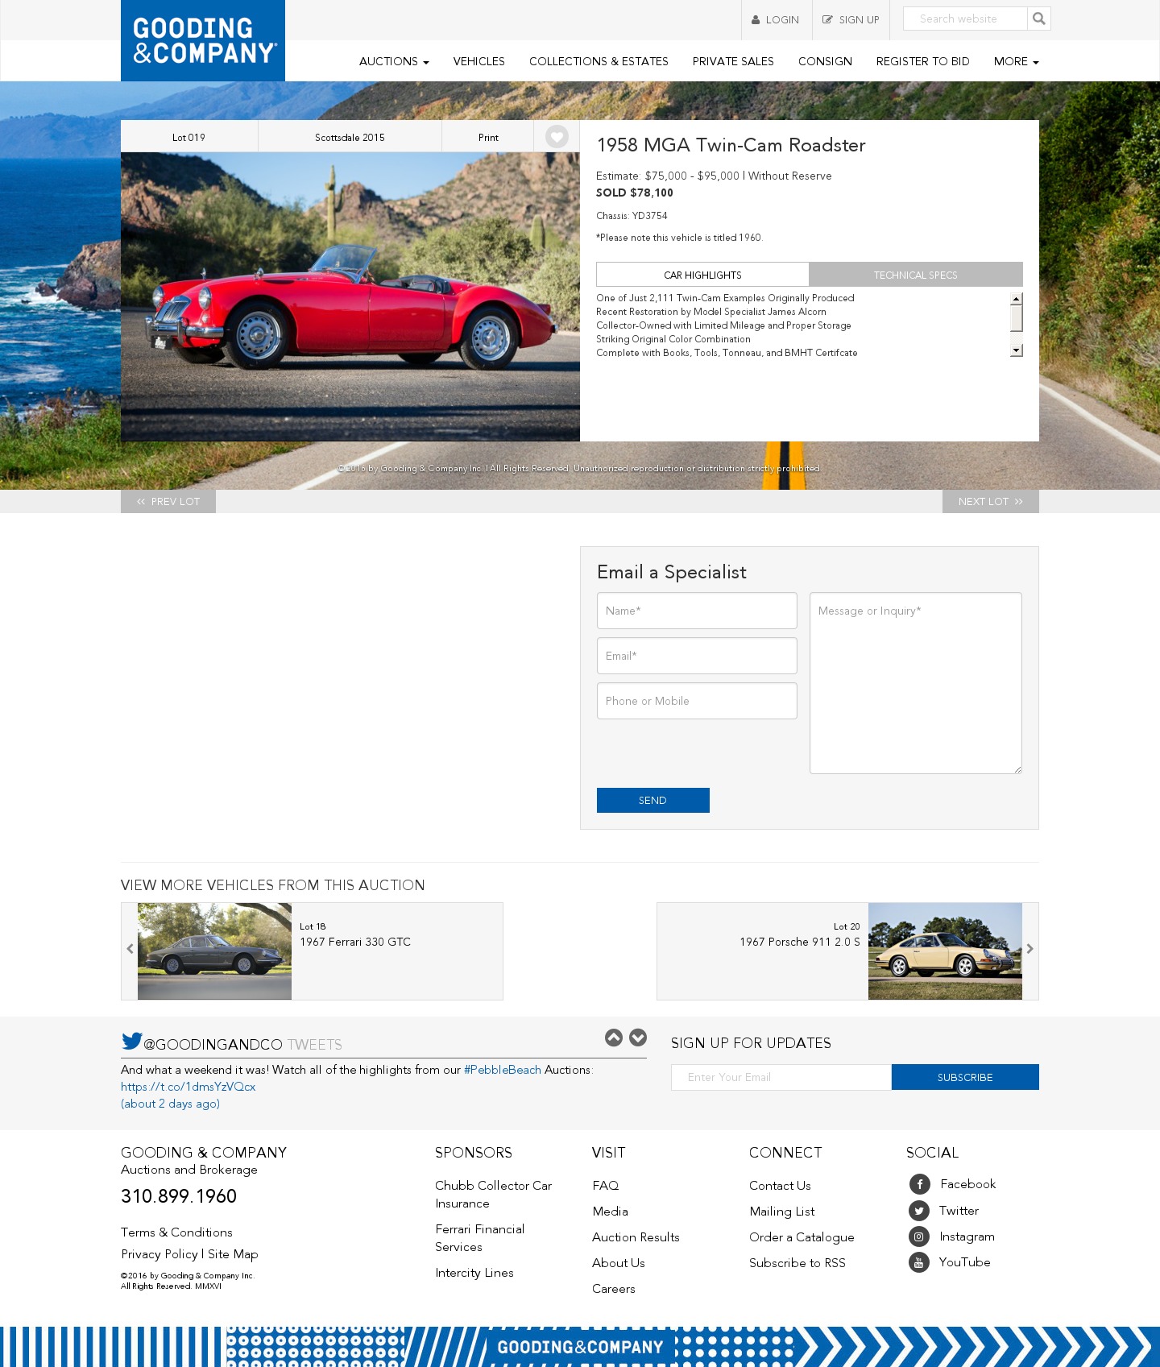Go to Vehicles page
This screenshot has width=1160, height=1367.
pos(478,61)
